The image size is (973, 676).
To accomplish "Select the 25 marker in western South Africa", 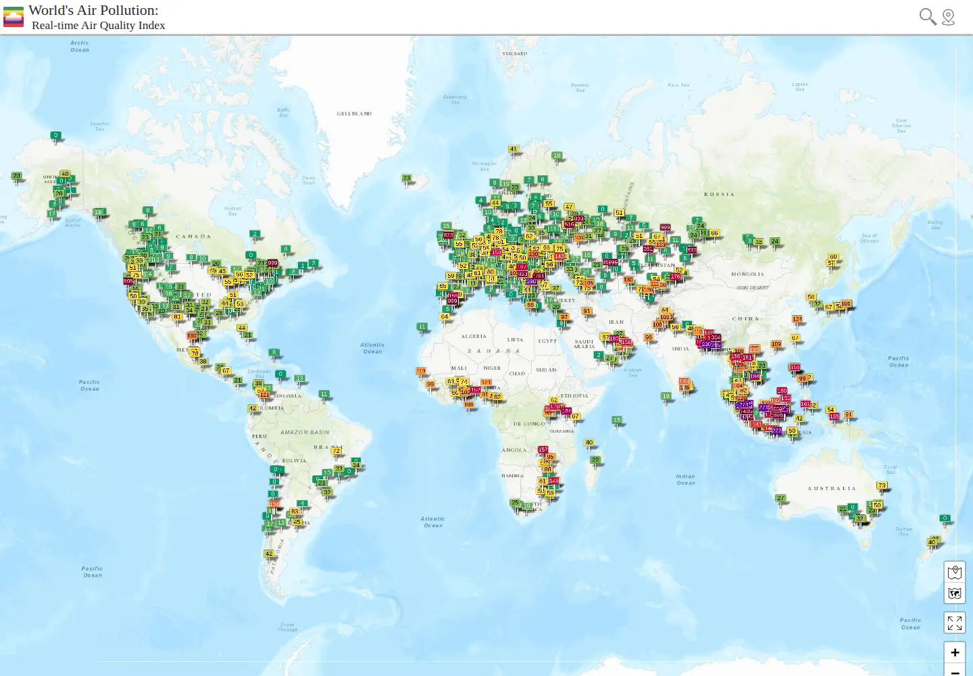I will [516, 502].
